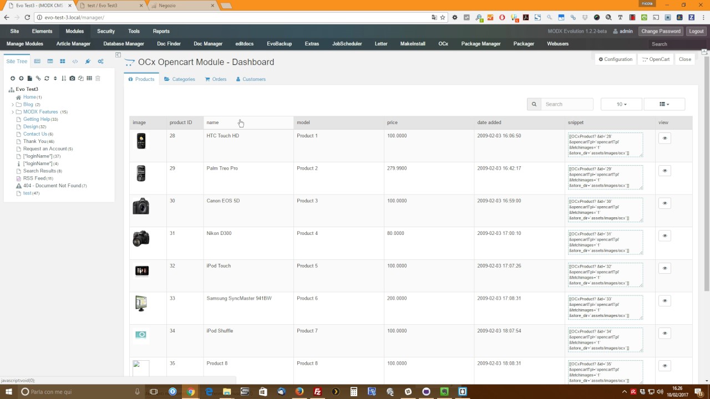View product 31 Nikon D300 eye button
This screenshot has height=399, width=710.
(x=665, y=236)
